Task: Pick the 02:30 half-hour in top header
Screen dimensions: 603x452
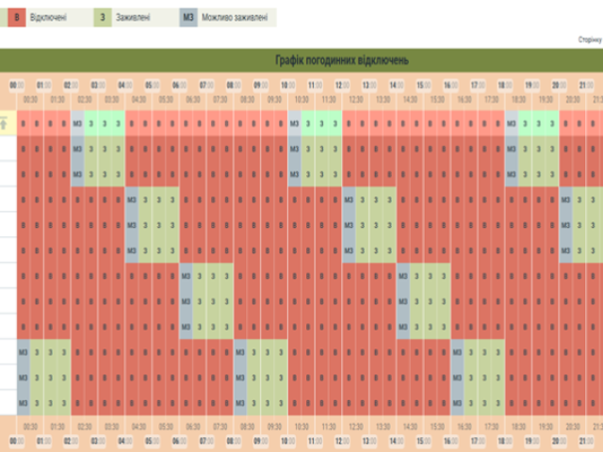Action: [x=85, y=99]
